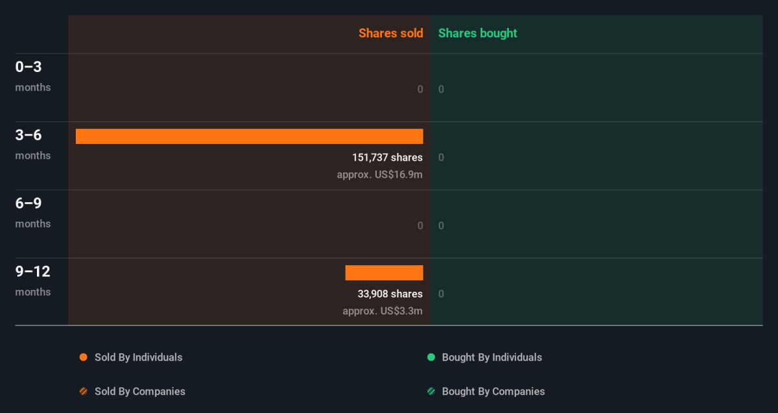Screen dimensions: 778x413
Task: Click the 33,908 shares value
Action: pyautogui.click(x=390, y=294)
